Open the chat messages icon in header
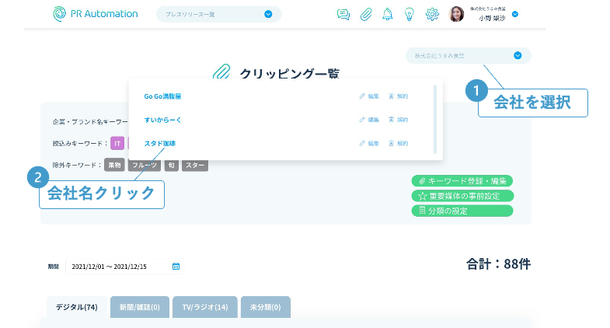The image size is (610, 328). [x=343, y=14]
